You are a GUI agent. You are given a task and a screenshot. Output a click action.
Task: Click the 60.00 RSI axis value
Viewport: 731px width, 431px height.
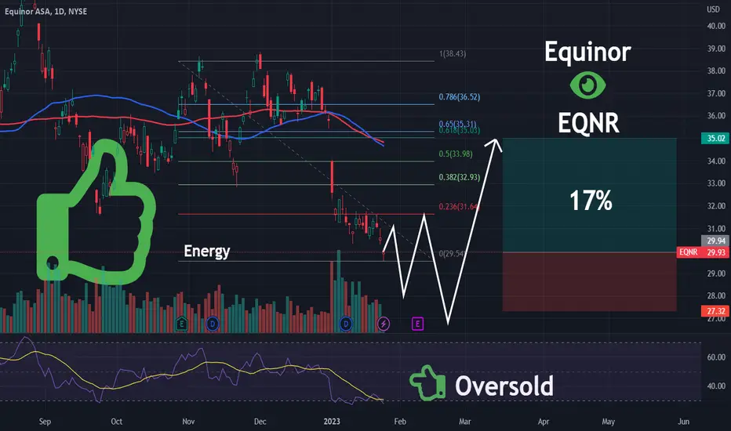tap(716, 357)
